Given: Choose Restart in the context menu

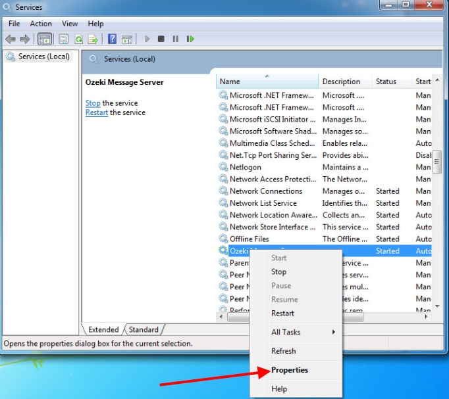Looking at the screenshot, I should [282, 313].
